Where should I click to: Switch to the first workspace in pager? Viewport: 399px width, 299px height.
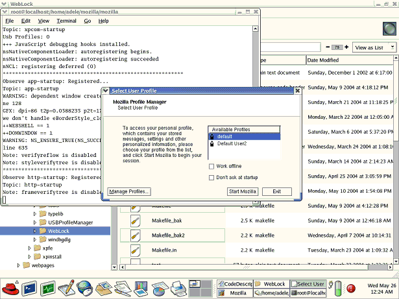195,284
